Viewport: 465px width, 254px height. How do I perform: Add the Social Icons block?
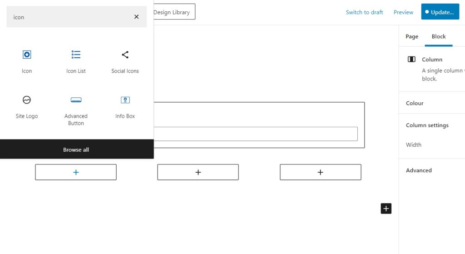pyautogui.click(x=125, y=61)
